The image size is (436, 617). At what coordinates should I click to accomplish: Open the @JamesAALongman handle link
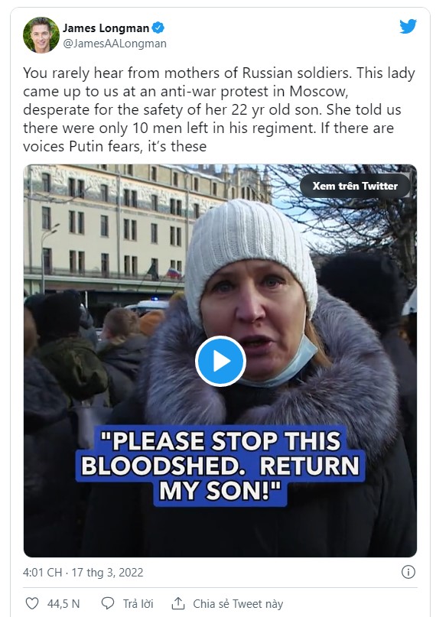tap(115, 44)
